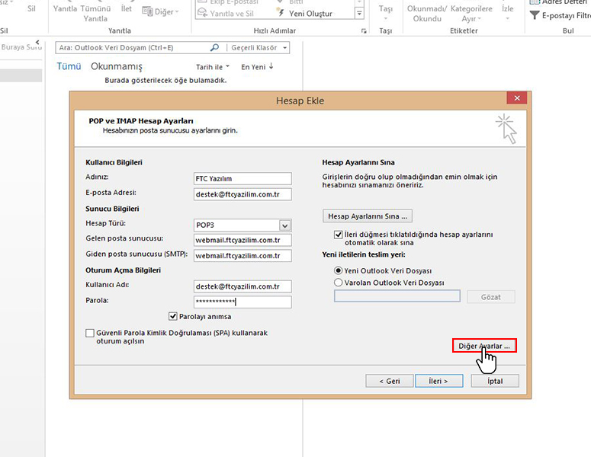Image resolution: width=591 pixels, height=457 pixels.
Task: Switch to the Tümü mail filter
Action: tap(69, 66)
